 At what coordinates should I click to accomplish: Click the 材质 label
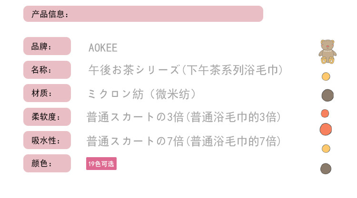47,93
